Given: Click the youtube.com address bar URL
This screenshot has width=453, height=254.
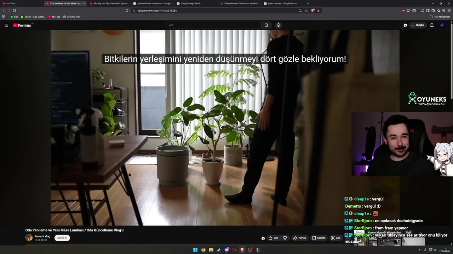Looking at the screenshot, I should 157,11.
